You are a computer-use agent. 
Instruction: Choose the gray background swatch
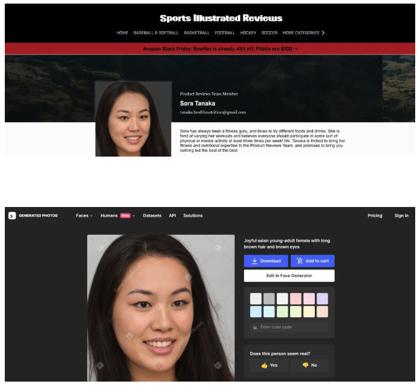(269, 298)
